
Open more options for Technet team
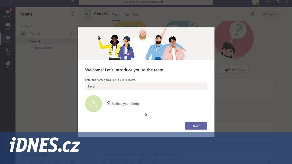point(73,34)
